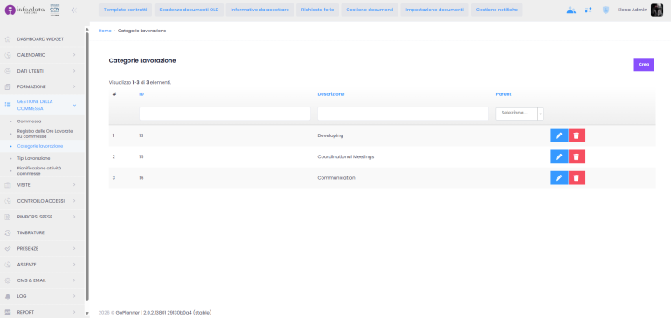671x318 pixels.
Task: Click the CMS & Email sidebar icon
Action: point(8,280)
